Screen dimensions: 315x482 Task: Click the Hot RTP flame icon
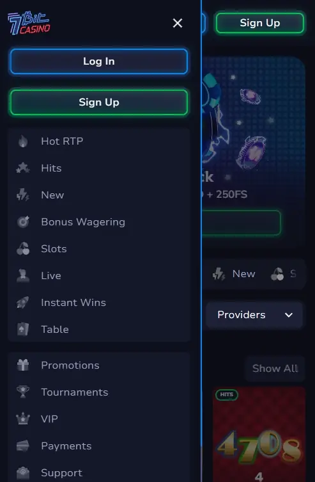coord(23,141)
